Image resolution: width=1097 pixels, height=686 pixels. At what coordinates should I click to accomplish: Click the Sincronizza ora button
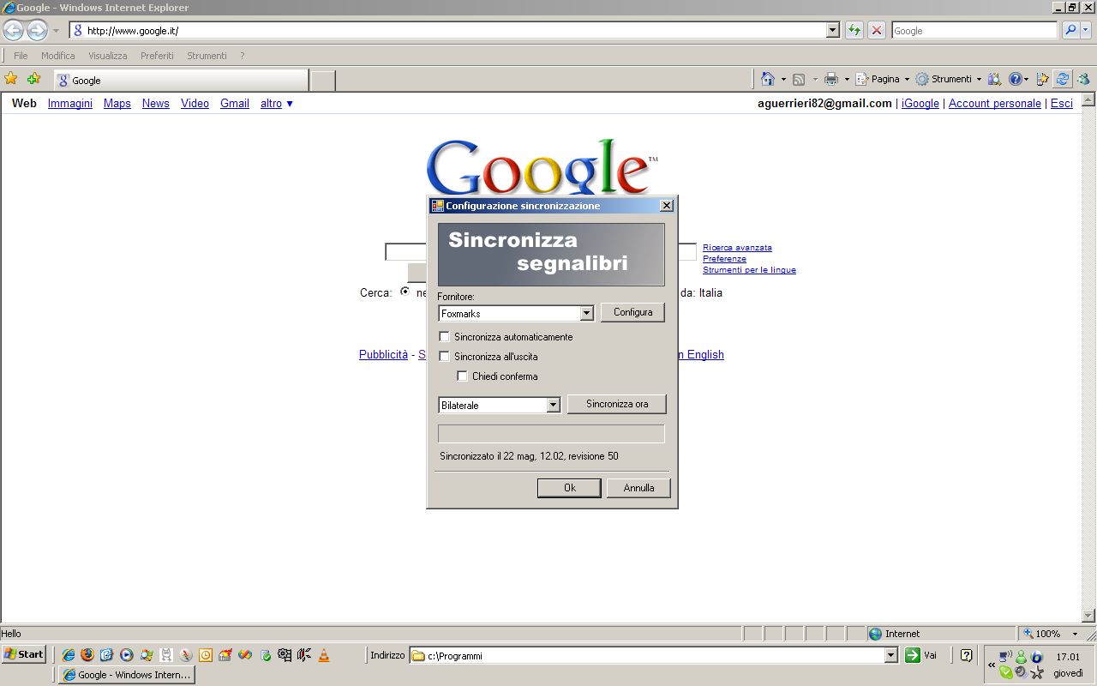(x=617, y=404)
